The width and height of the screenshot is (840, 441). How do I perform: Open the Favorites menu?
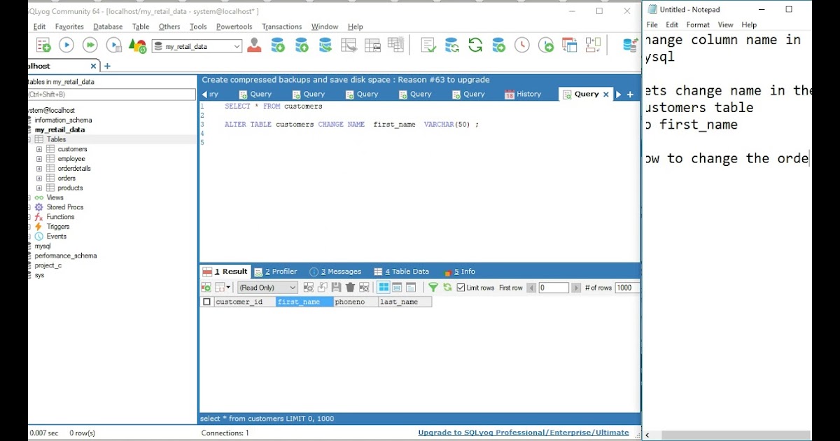(69, 27)
